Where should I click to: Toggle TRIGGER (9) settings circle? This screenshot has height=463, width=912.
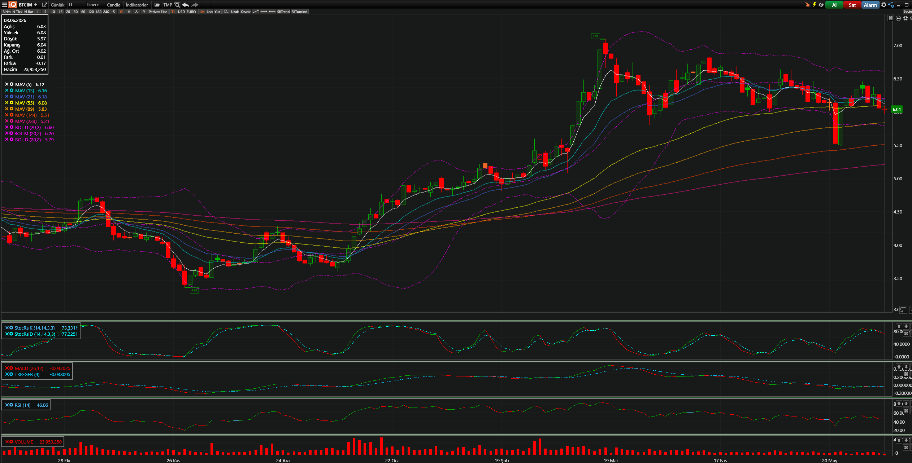[11, 374]
